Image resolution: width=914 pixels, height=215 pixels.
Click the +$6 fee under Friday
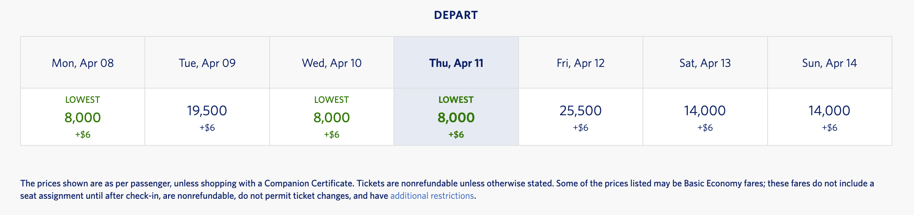(581, 128)
